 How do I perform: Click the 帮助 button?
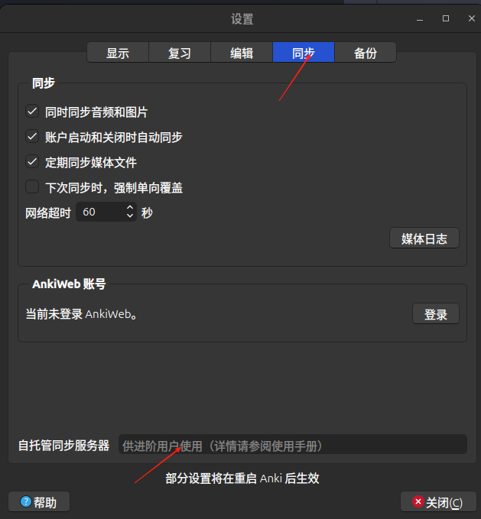click(39, 501)
